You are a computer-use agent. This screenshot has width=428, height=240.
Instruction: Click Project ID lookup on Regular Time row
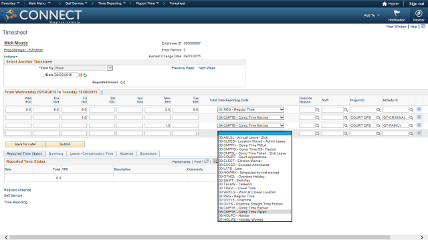coord(379,109)
